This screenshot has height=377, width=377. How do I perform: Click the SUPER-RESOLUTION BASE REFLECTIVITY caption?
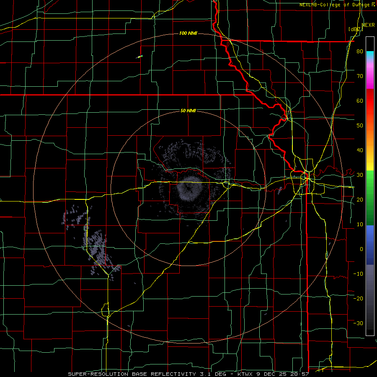tap(131, 374)
